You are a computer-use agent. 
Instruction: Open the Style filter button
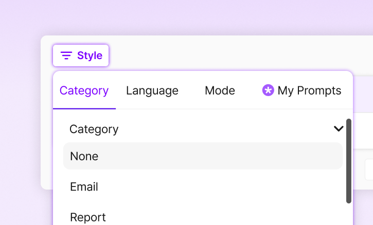81,55
